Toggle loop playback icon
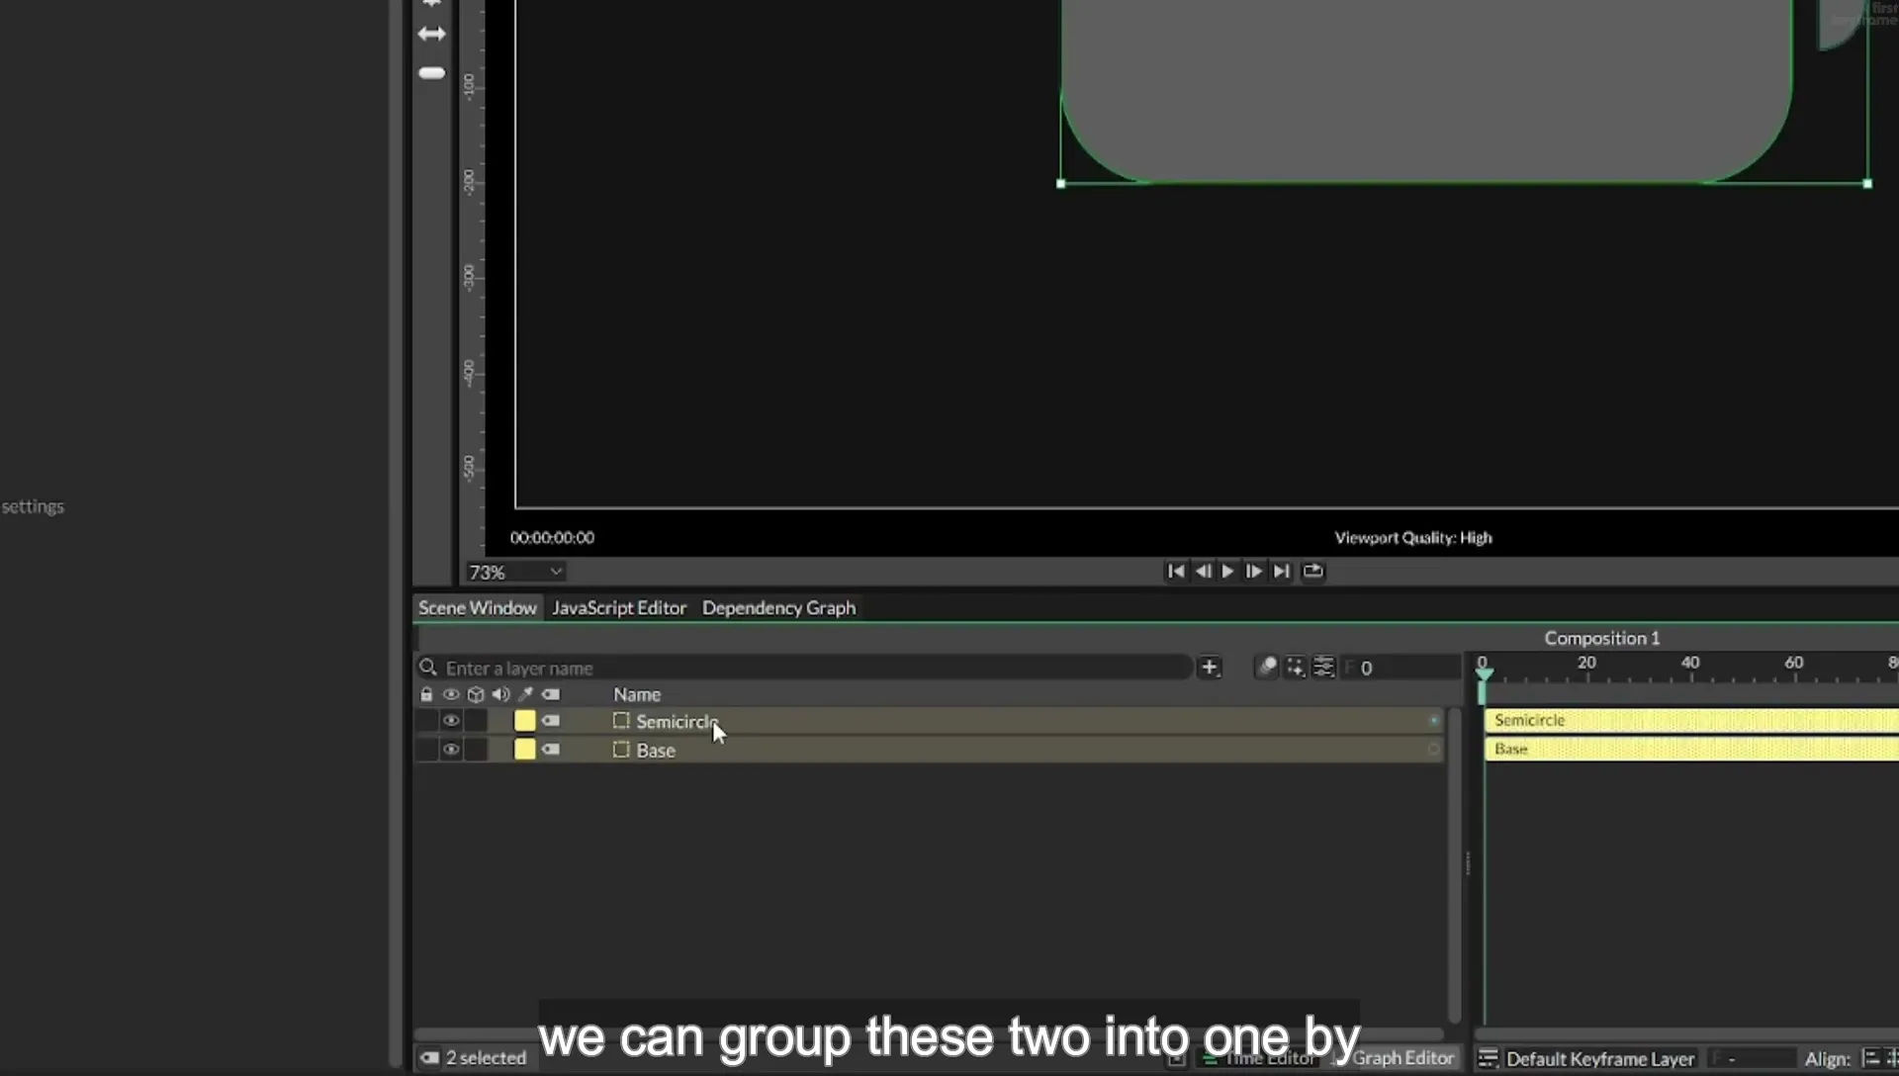Image resolution: width=1899 pixels, height=1076 pixels. (1312, 572)
